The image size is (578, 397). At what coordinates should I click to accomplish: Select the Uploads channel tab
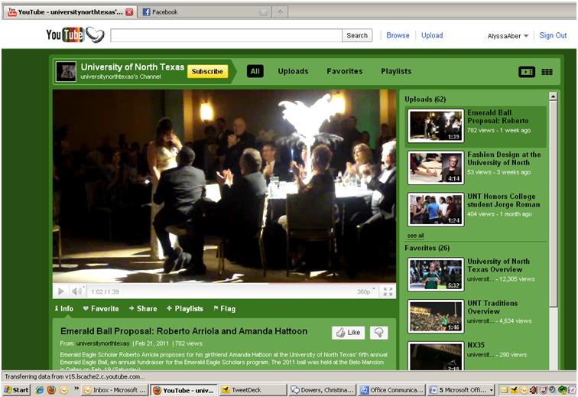pos(293,71)
